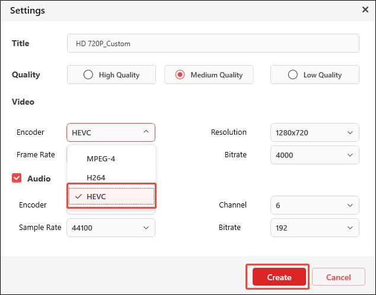Choose MPEG-4 from the encoder list

pos(111,159)
